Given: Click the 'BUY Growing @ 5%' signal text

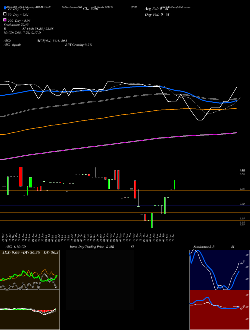Looking at the screenshot, I should click(x=78, y=45).
